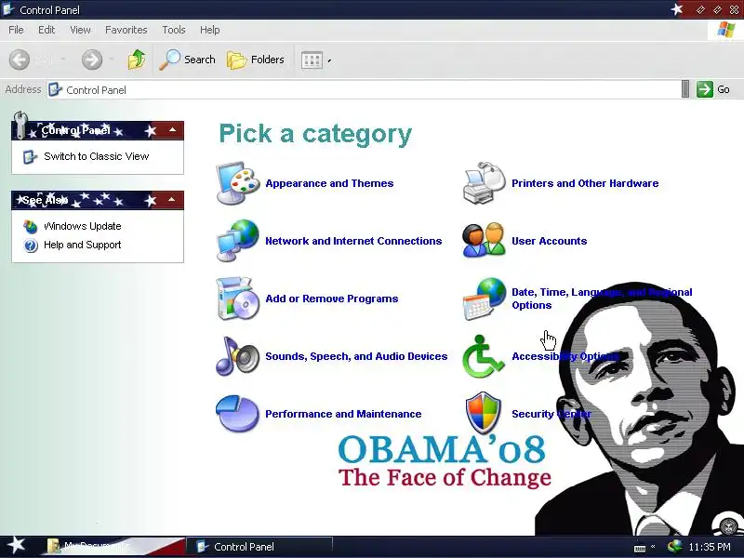Open the File menu

tap(16, 30)
